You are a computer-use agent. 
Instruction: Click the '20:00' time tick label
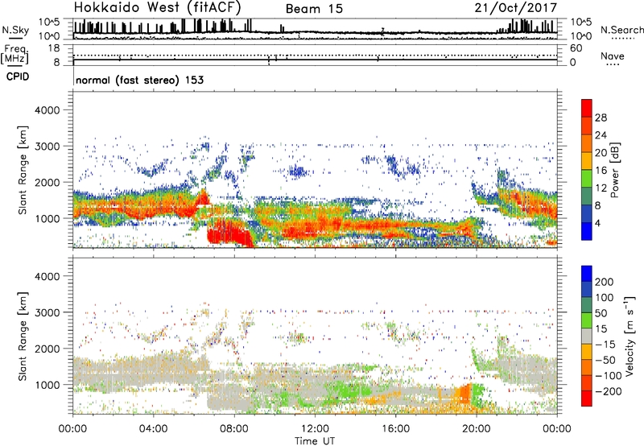[476, 429]
